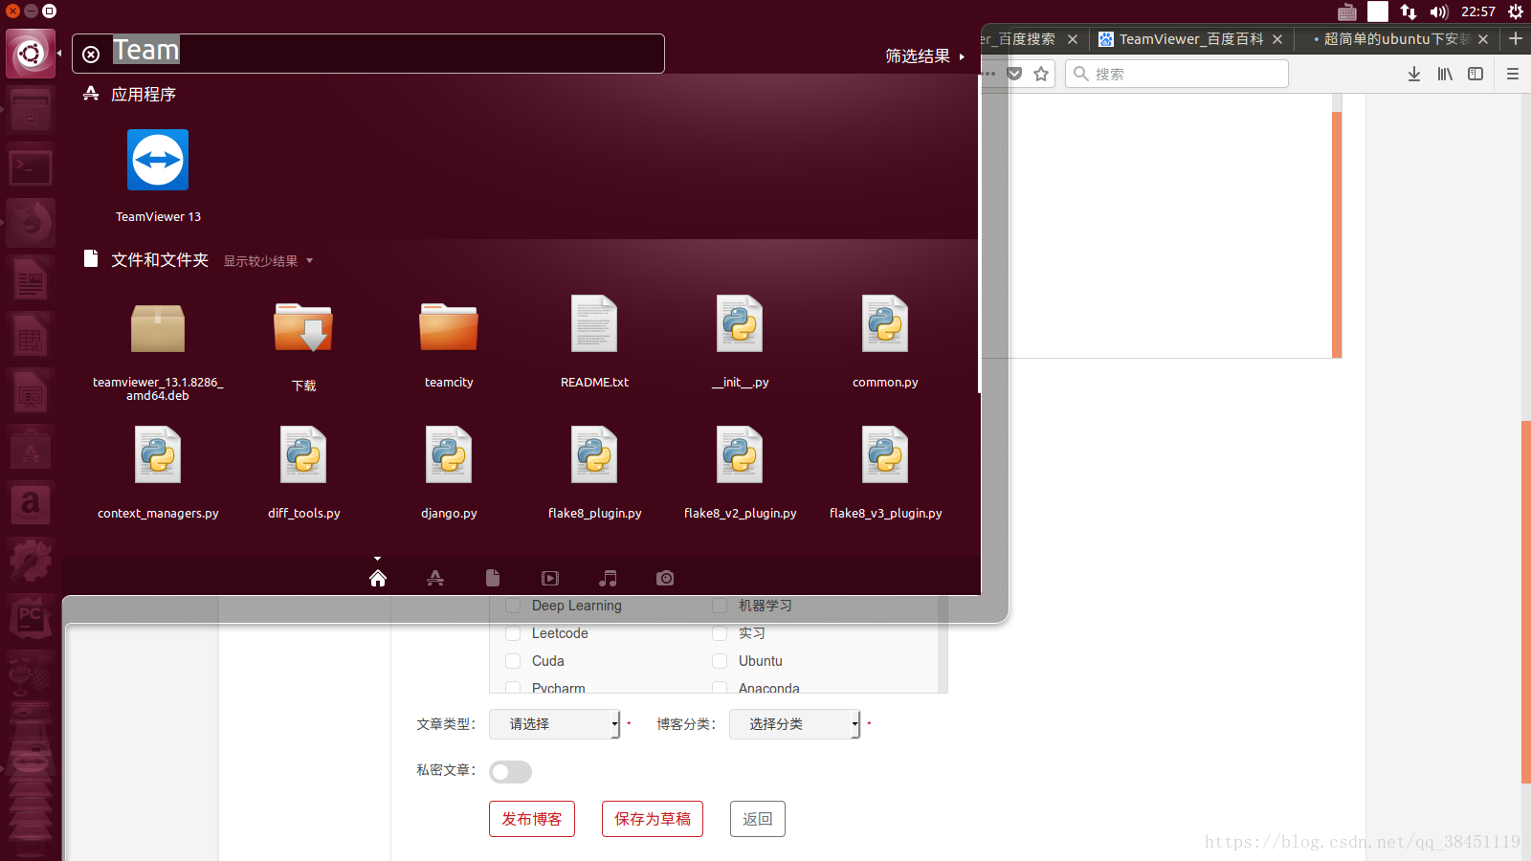This screenshot has width=1531, height=861.
Task: Open network connection indicator
Action: pyautogui.click(x=1409, y=11)
